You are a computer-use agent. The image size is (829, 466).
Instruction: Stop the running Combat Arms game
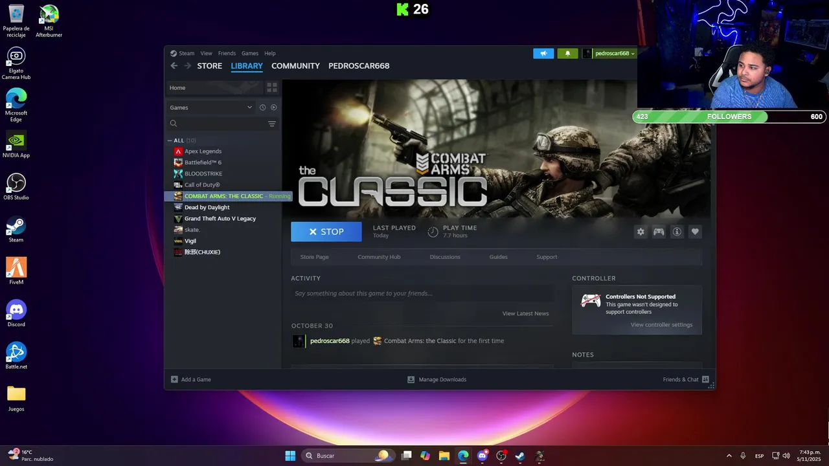click(326, 232)
